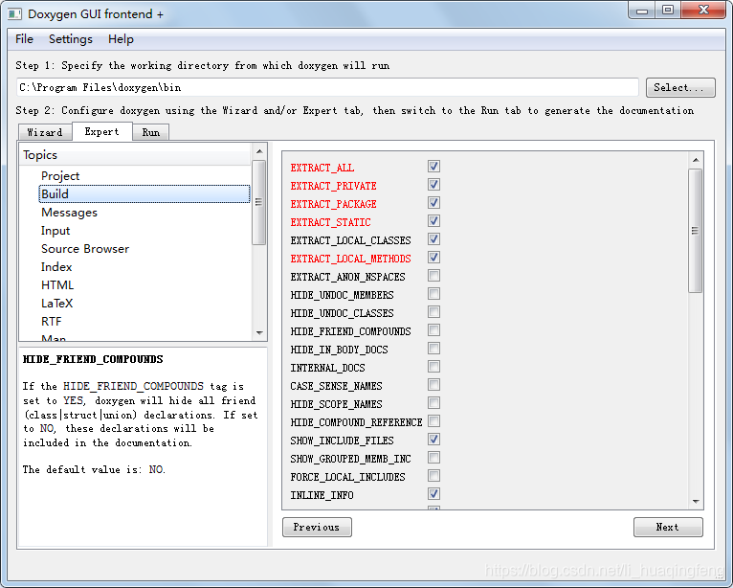Uncheck EXTRACT_PRIVATE checkbox
Image resolution: width=733 pixels, height=588 pixels.
pyautogui.click(x=433, y=185)
